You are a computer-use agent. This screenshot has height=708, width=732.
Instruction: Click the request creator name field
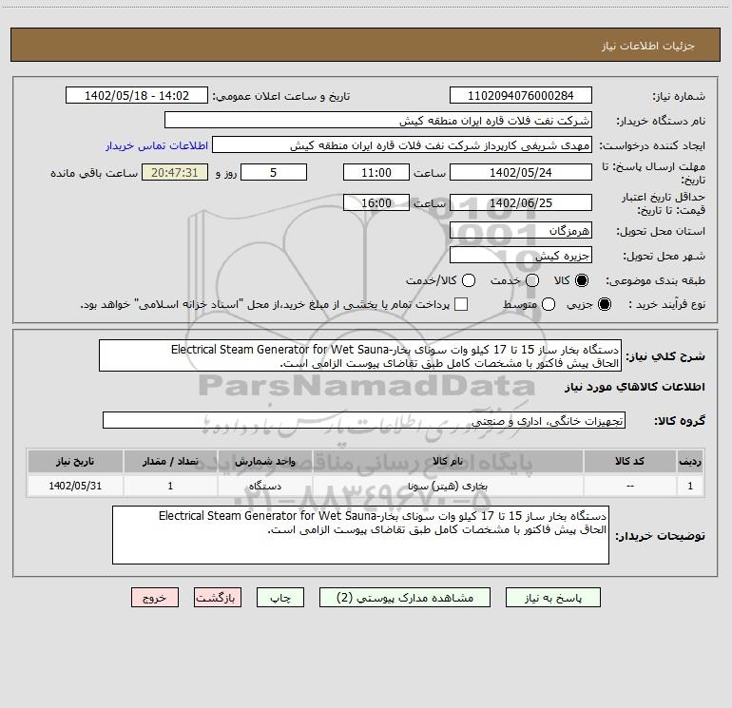click(402, 144)
